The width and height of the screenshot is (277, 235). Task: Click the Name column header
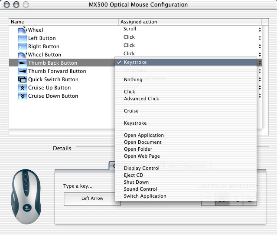pyautogui.click(x=64, y=22)
